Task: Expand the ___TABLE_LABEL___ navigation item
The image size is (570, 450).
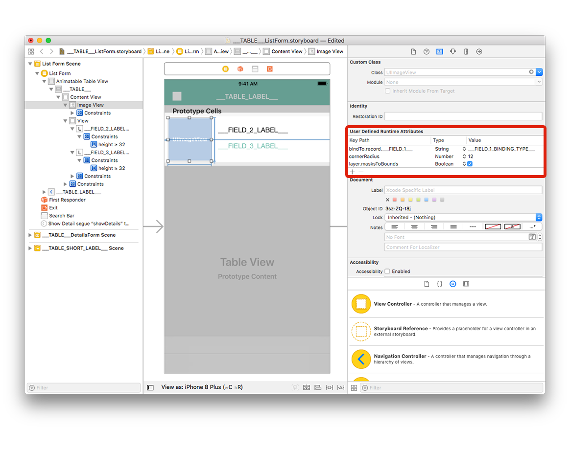Action: (x=45, y=192)
